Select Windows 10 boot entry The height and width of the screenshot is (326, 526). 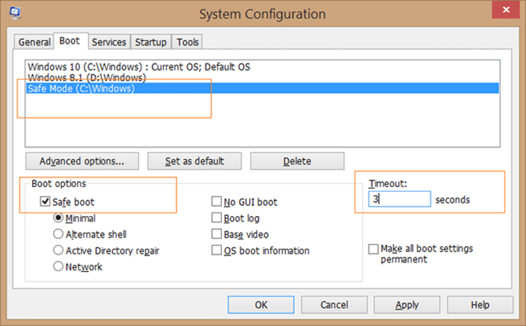point(139,66)
